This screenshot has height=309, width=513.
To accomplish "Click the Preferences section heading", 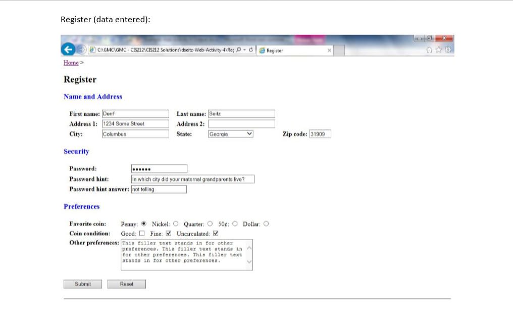I will [81, 206].
